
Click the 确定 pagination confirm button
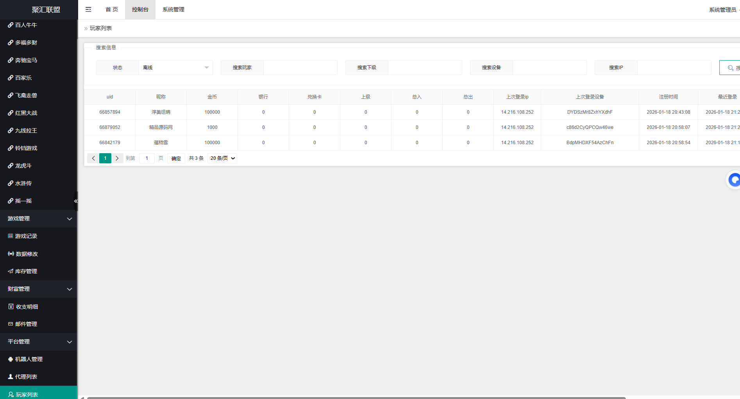(x=176, y=158)
